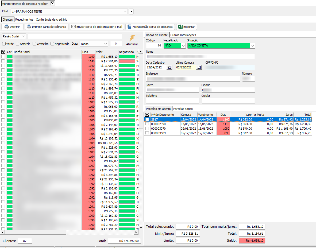This screenshot has width=316, height=248.
Task: Click the Atualizar lightning bolt icon
Action: point(132,38)
